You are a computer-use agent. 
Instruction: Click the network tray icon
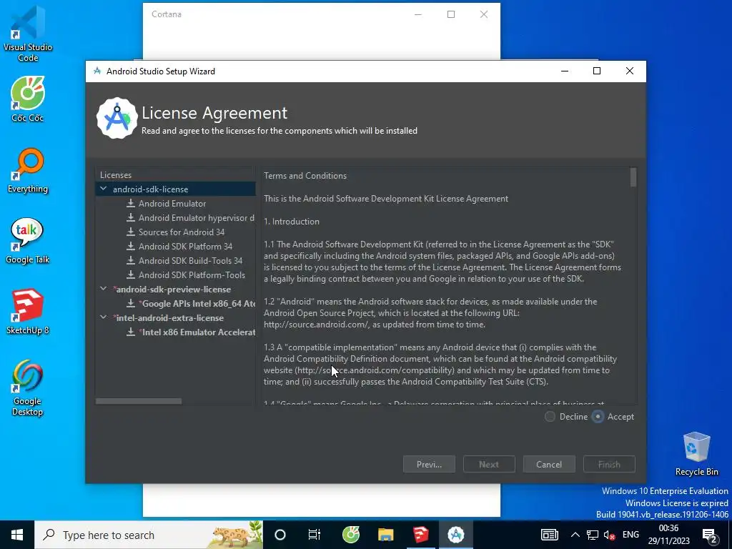[x=593, y=535]
